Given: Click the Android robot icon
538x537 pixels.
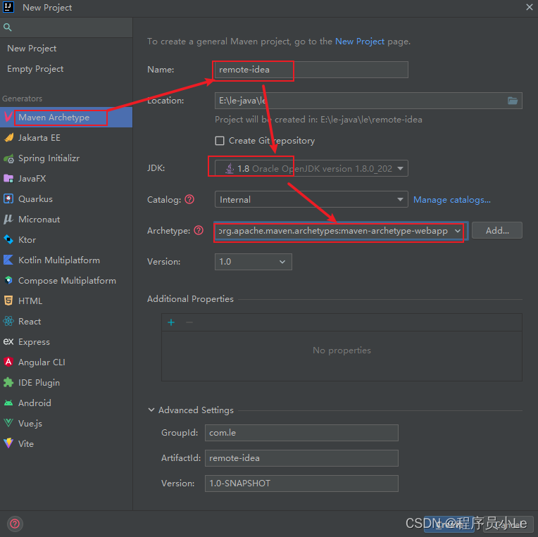Looking at the screenshot, I should (8, 403).
